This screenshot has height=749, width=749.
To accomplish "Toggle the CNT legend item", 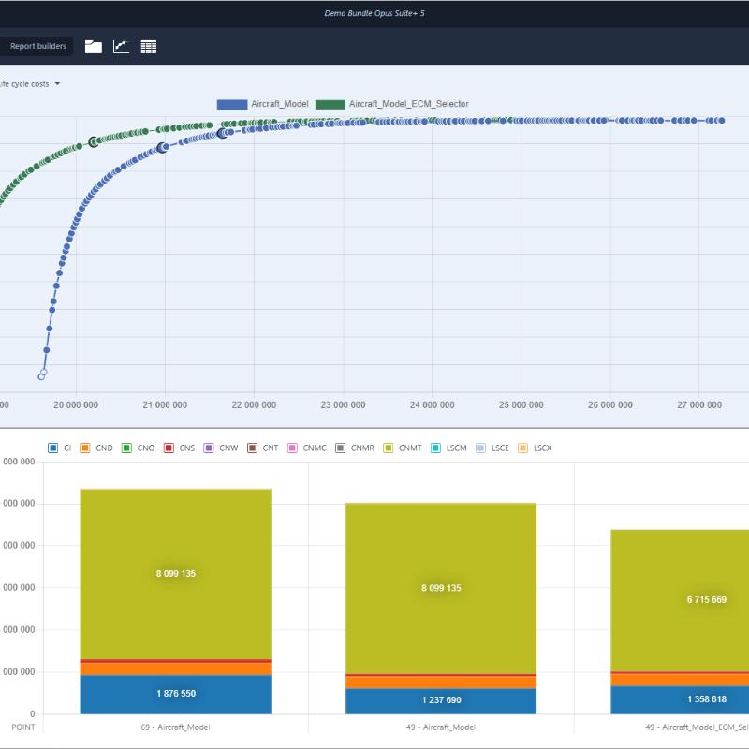I will (x=263, y=448).
